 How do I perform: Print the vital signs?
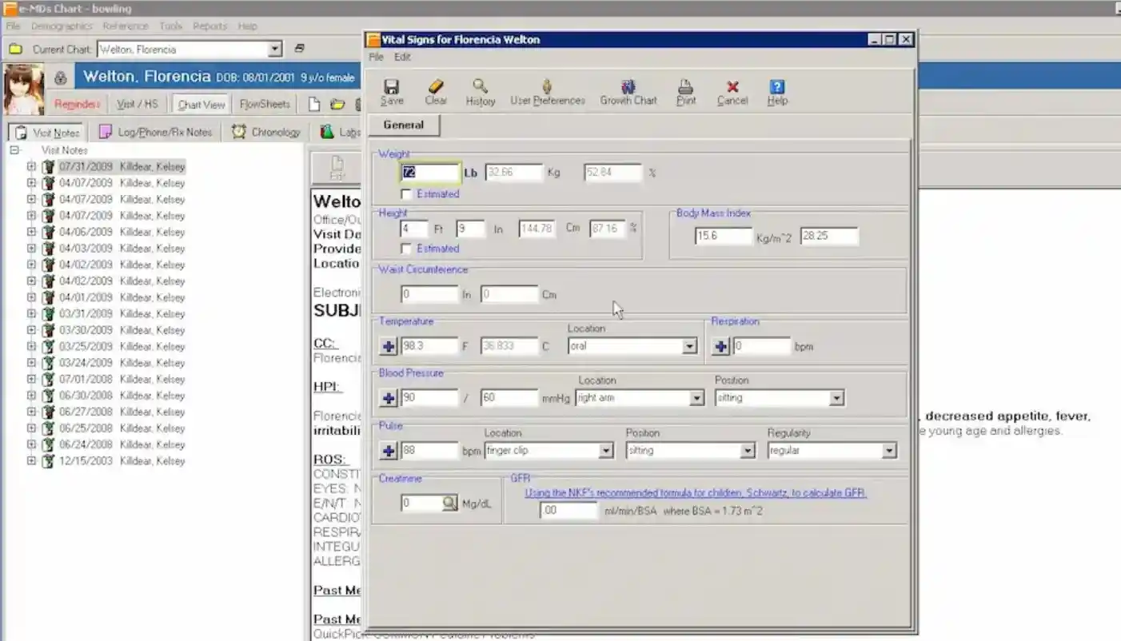click(684, 90)
